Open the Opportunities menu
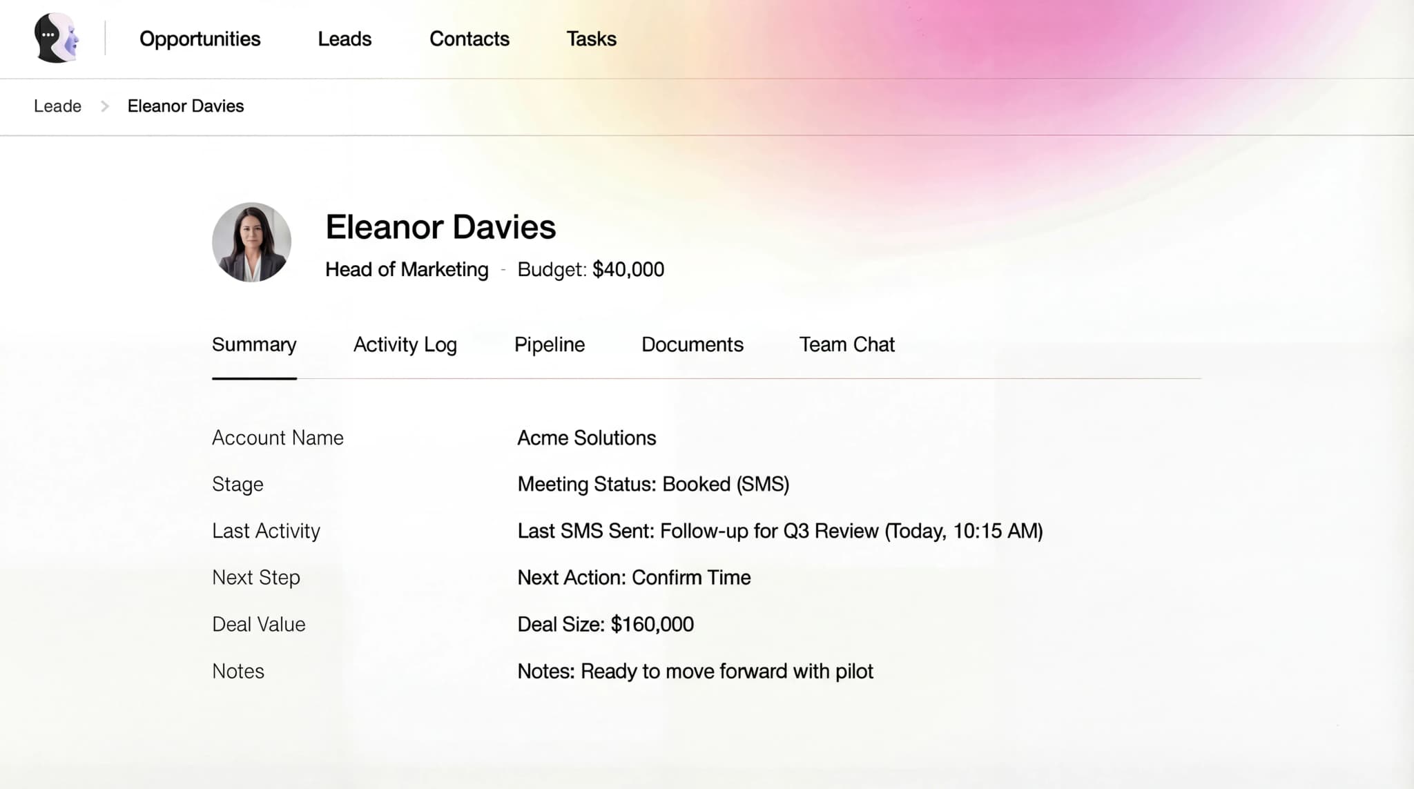The height and width of the screenshot is (789, 1414). click(200, 39)
